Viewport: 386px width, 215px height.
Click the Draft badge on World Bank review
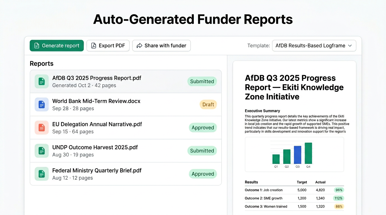click(x=208, y=104)
